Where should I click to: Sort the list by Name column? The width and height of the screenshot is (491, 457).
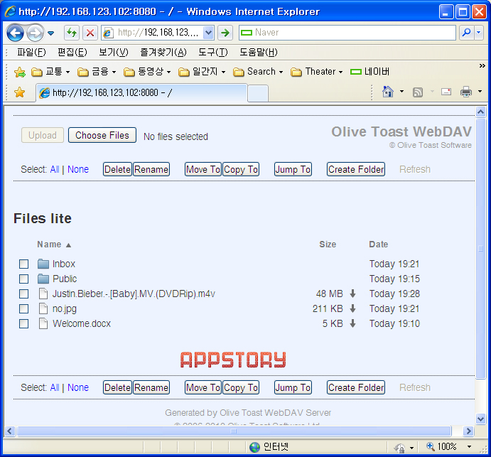point(54,244)
